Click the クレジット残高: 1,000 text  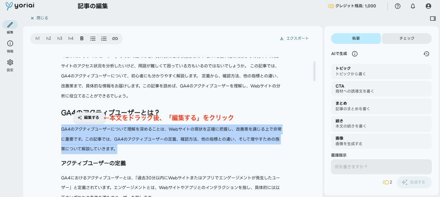click(x=356, y=6)
